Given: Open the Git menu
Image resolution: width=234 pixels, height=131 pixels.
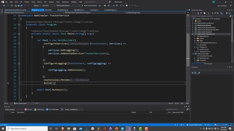Looking at the screenshot, I should pyautogui.click(x=21, y=2).
